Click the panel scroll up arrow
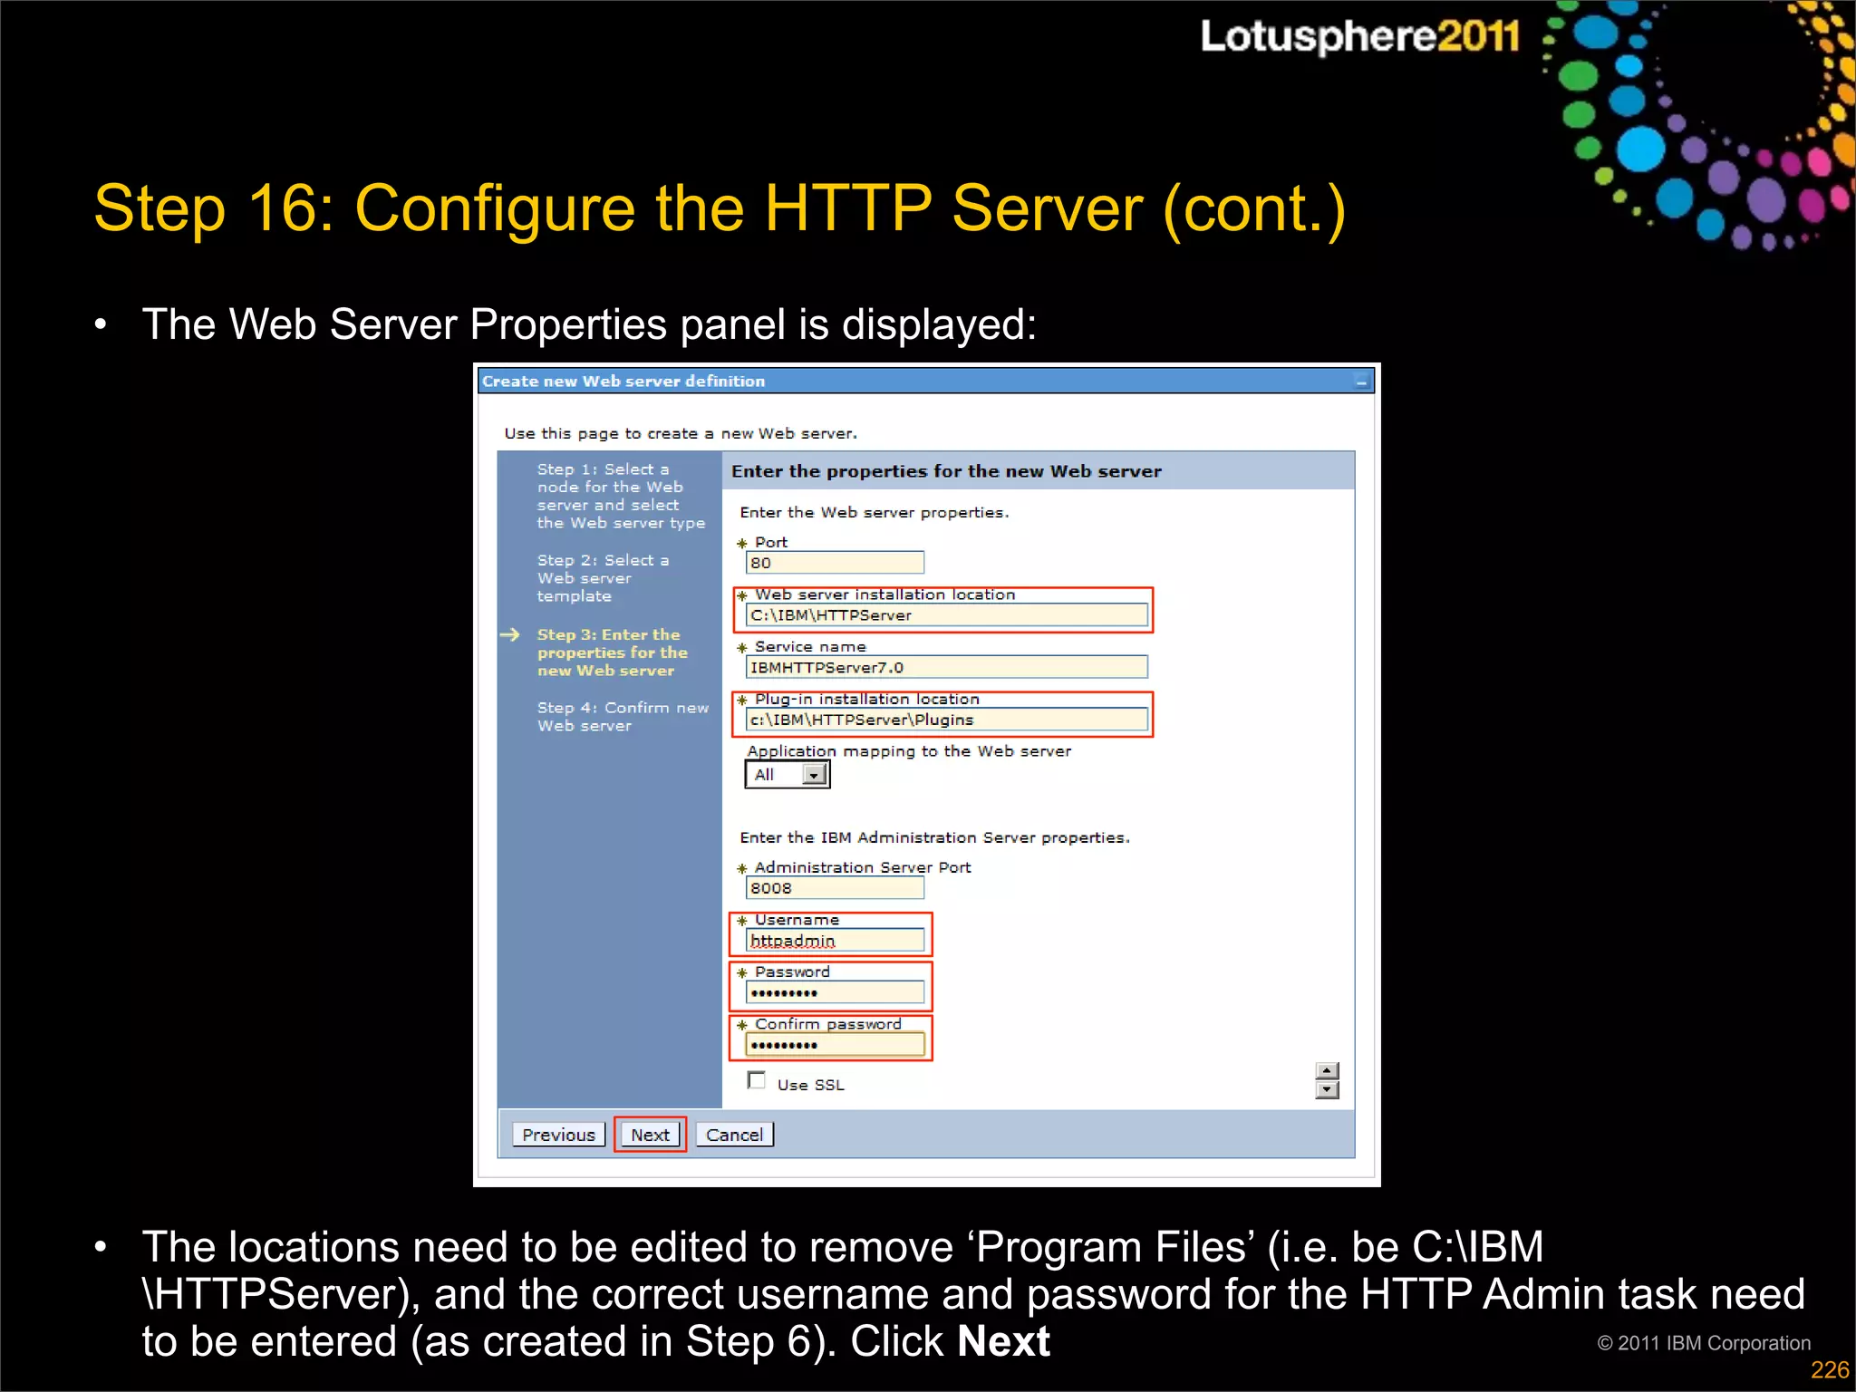 [x=1327, y=1072]
